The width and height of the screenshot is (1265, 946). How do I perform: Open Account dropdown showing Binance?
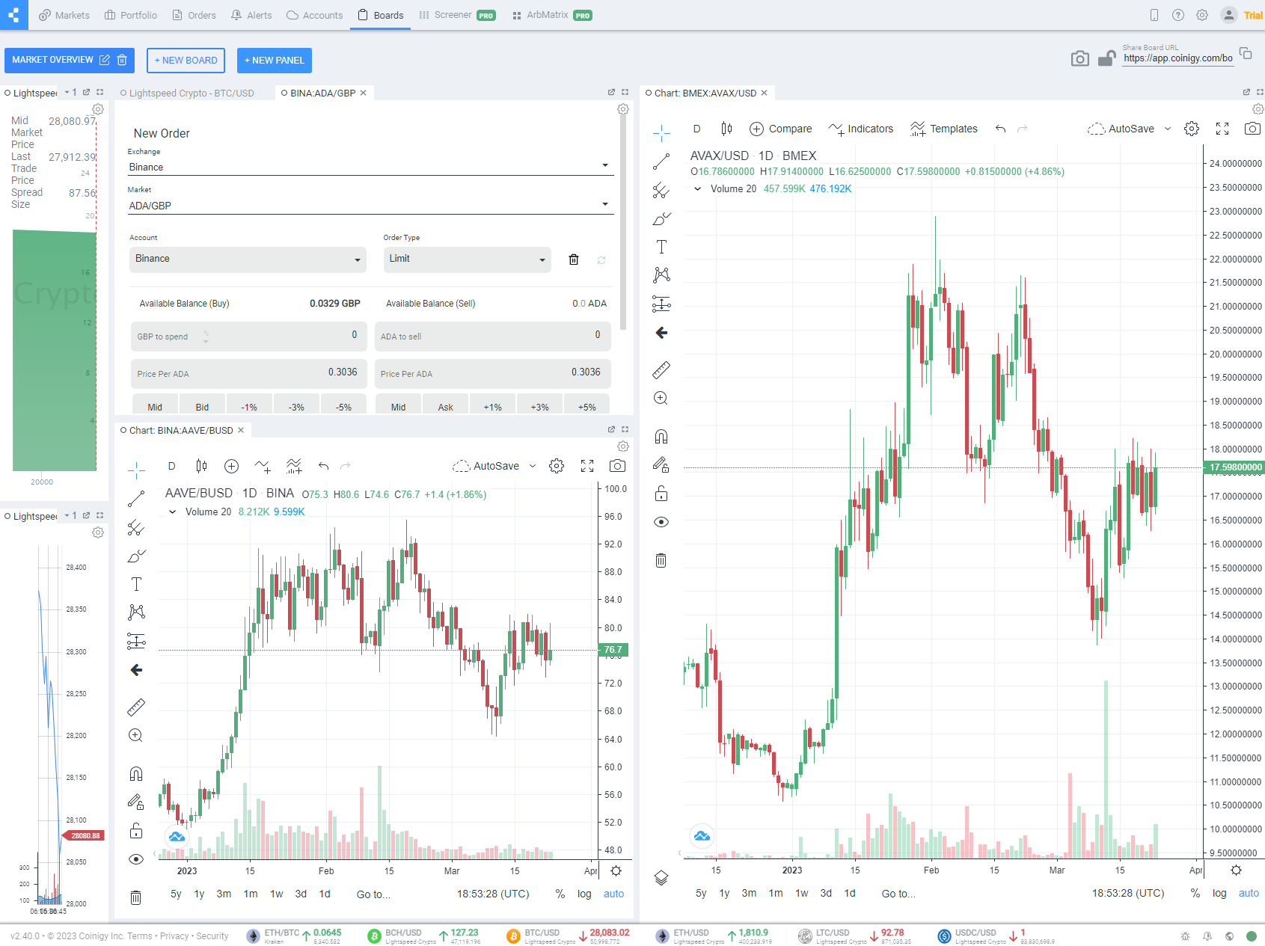[x=248, y=259]
